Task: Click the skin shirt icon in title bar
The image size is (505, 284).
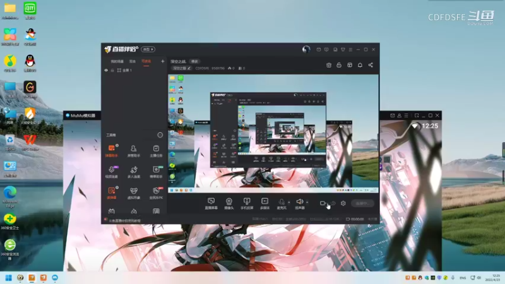Action: coord(343,50)
